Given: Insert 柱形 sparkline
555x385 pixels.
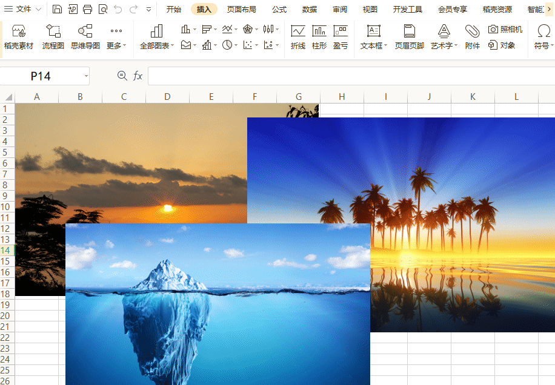Looking at the screenshot, I should tap(319, 37).
